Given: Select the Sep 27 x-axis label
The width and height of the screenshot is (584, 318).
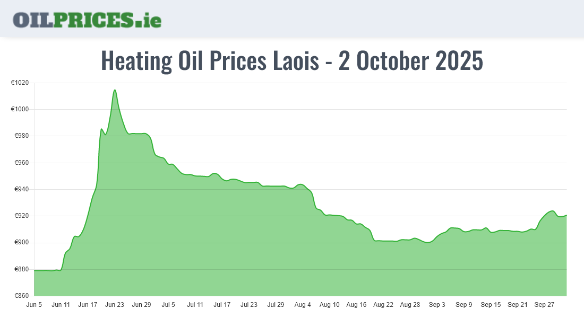Looking at the screenshot, I should coord(544,305).
